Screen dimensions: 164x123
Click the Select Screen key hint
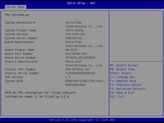124,66
